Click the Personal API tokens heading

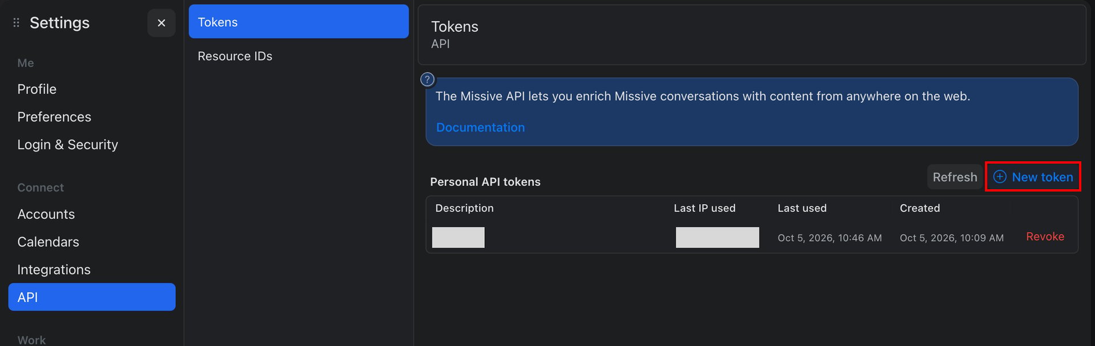[485, 182]
